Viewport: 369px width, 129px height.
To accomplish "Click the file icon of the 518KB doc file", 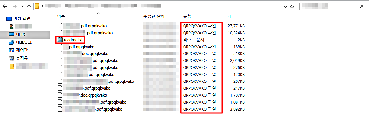I will [60, 54].
